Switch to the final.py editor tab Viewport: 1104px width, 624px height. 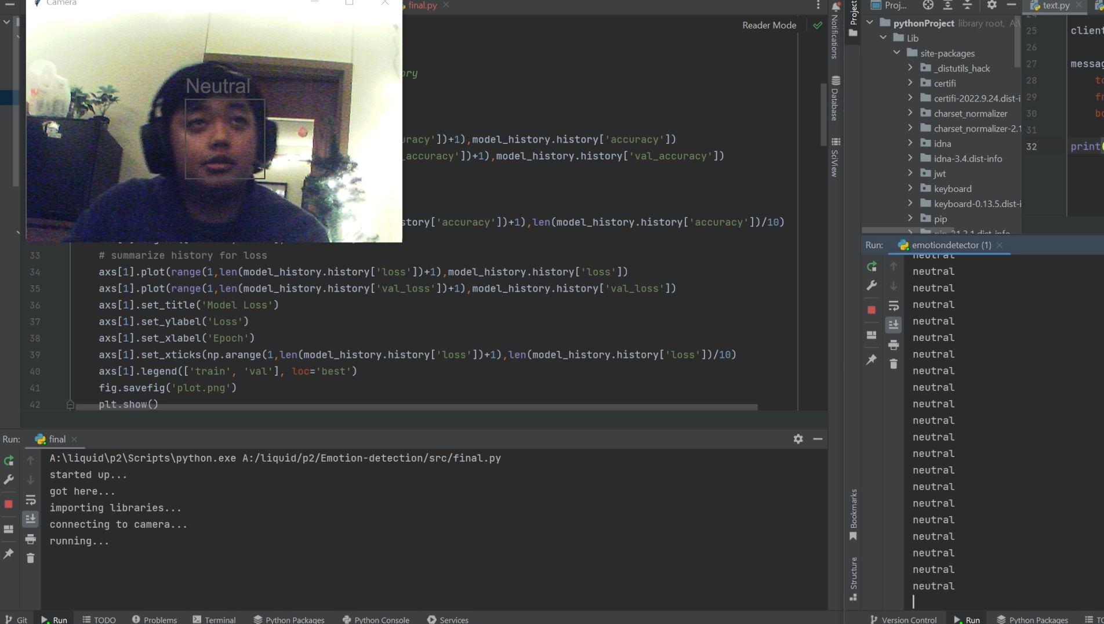pos(422,5)
